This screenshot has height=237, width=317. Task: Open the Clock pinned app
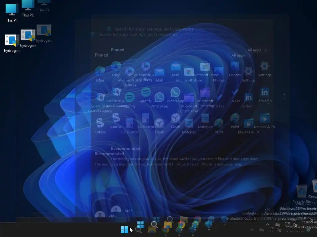pos(159,126)
